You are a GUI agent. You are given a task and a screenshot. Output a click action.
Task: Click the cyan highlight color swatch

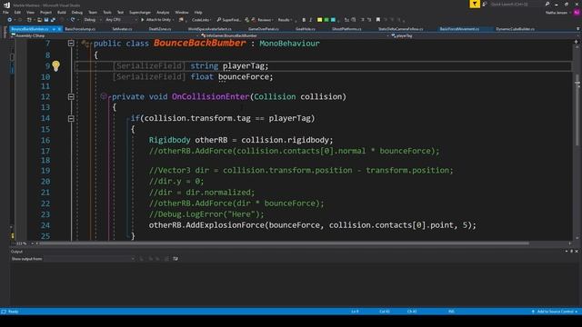pos(333,20)
